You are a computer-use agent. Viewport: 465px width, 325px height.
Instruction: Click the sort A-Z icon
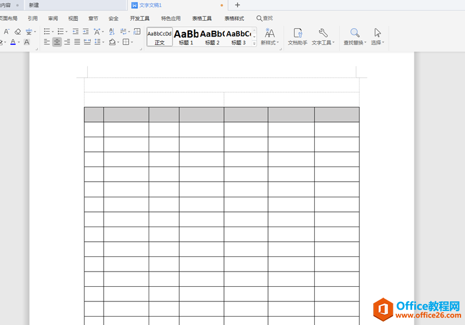coord(111,32)
